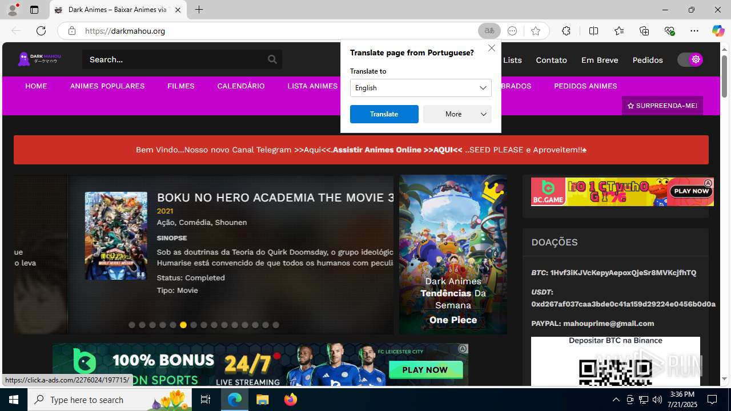Open the Copilot sidebar icon

(718, 31)
